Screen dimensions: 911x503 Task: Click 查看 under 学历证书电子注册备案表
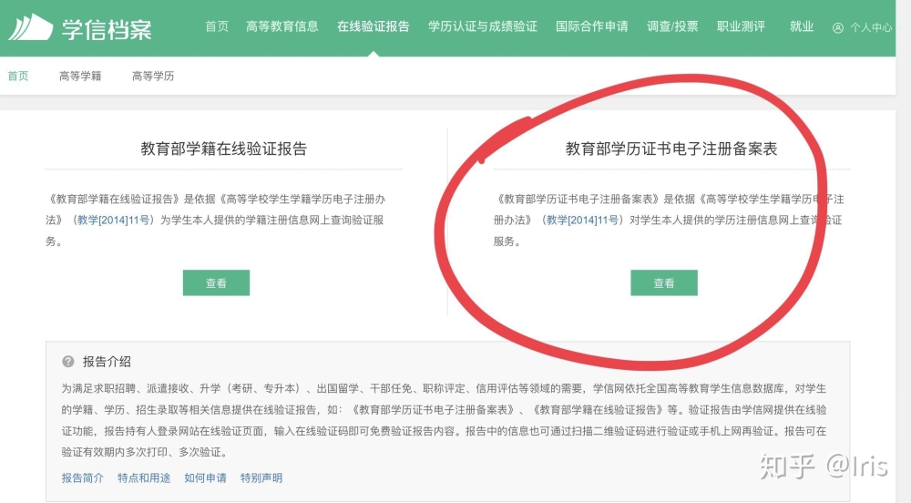point(664,282)
